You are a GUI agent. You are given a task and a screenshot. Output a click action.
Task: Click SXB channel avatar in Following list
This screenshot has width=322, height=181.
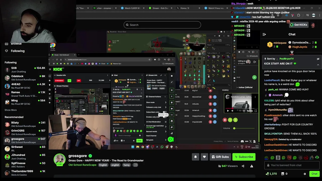tap(7, 70)
